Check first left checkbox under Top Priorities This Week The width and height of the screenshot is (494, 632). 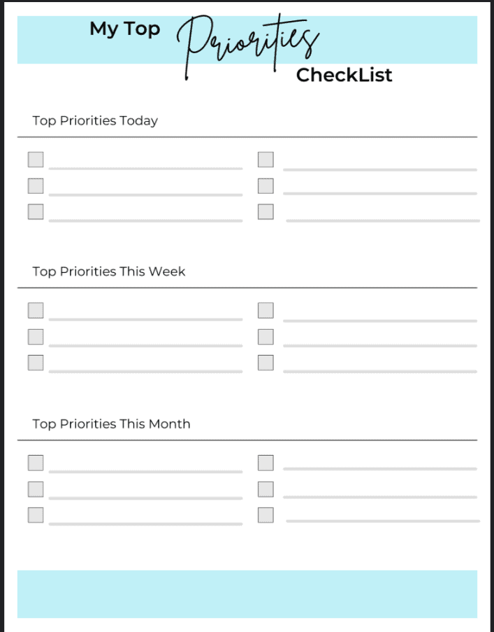pos(36,311)
